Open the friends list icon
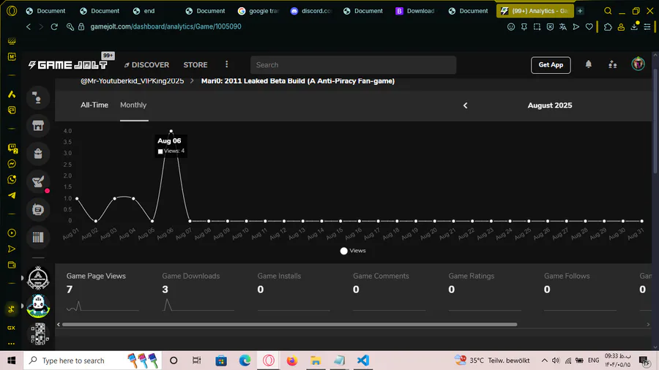The image size is (659, 370). tap(612, 64)
